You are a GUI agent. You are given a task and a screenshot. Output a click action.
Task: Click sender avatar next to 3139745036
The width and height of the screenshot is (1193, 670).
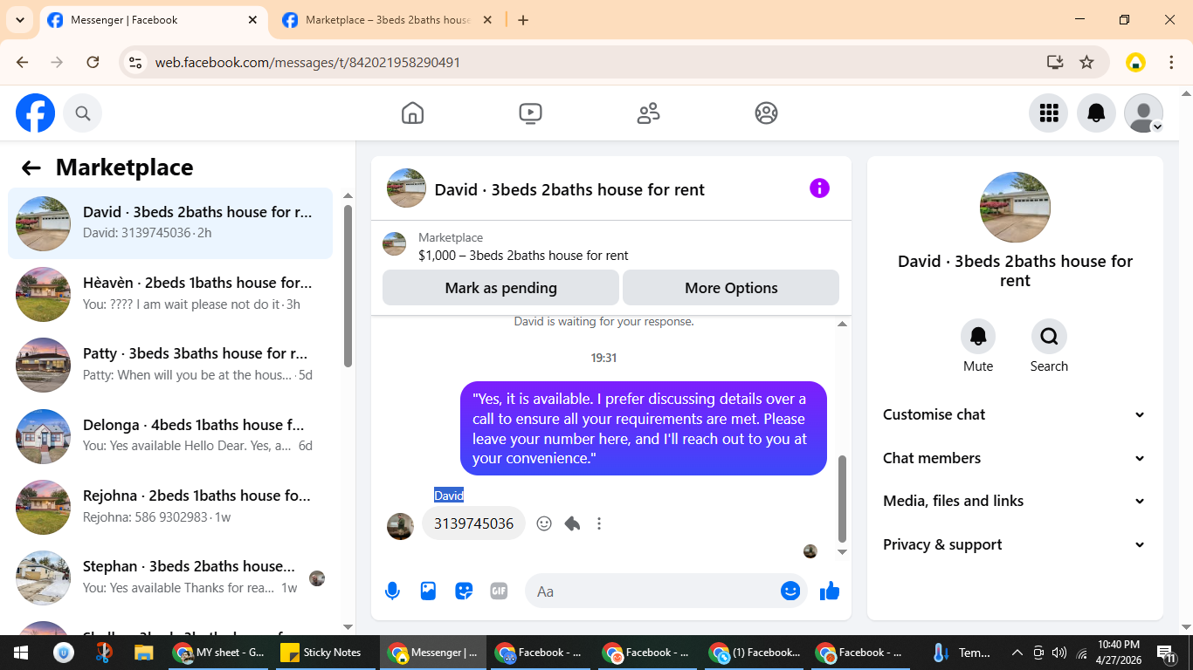(x=400, y=526)
